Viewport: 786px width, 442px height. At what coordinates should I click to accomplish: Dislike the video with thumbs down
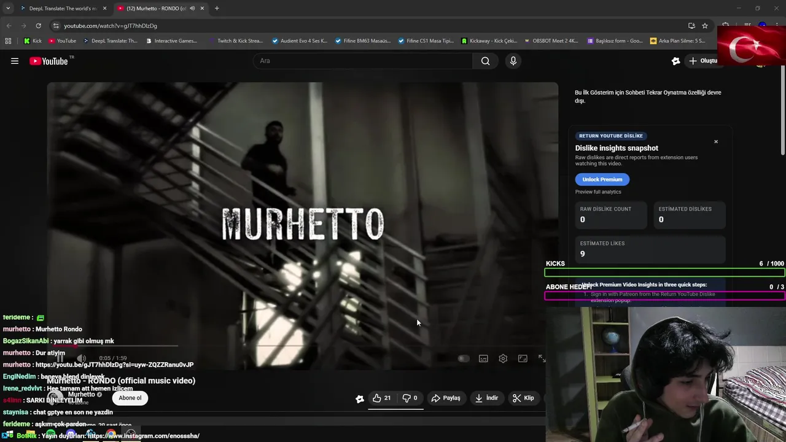coord(410,398)
